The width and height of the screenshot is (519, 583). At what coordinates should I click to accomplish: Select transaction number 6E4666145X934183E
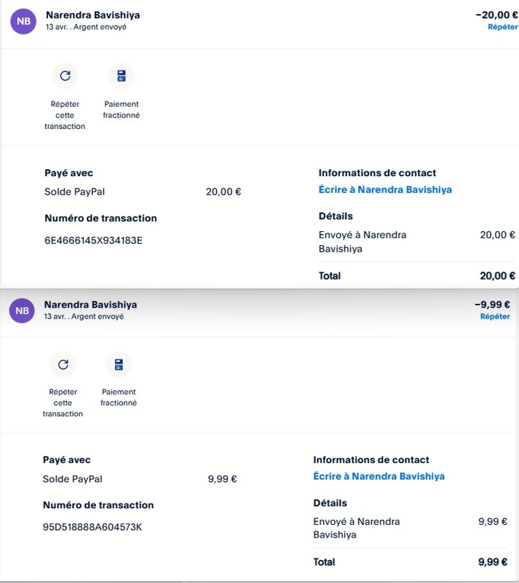click(93, 241)
